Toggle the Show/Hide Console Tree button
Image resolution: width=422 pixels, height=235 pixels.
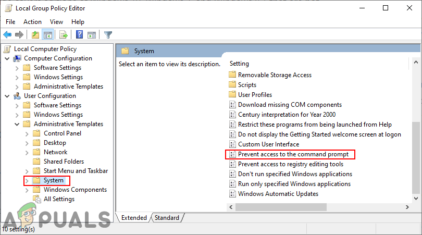[47, 35]
